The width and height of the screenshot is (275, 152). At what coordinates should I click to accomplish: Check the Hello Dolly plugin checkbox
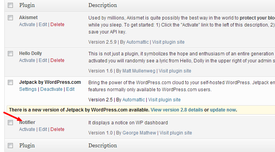pos(10,53)
